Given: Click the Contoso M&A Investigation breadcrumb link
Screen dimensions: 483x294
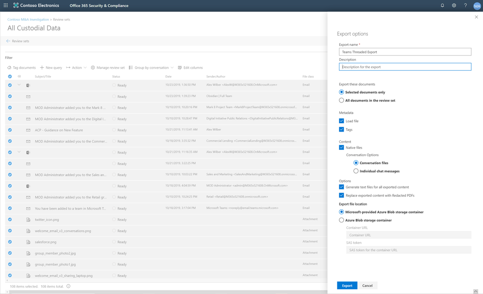Looking at the screenshot, I should coord(28,19).
